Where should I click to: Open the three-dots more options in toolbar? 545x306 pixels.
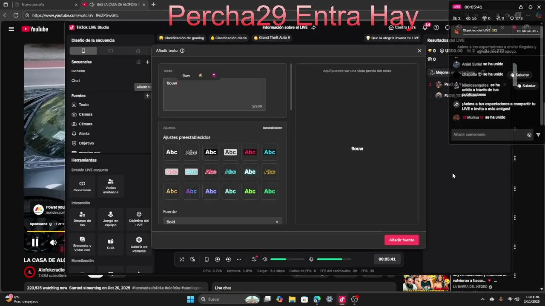tap(239, 259)
